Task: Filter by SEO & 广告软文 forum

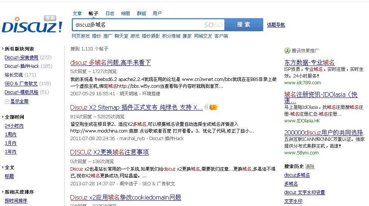Action: pyautogui.click(x=21, y=84)
